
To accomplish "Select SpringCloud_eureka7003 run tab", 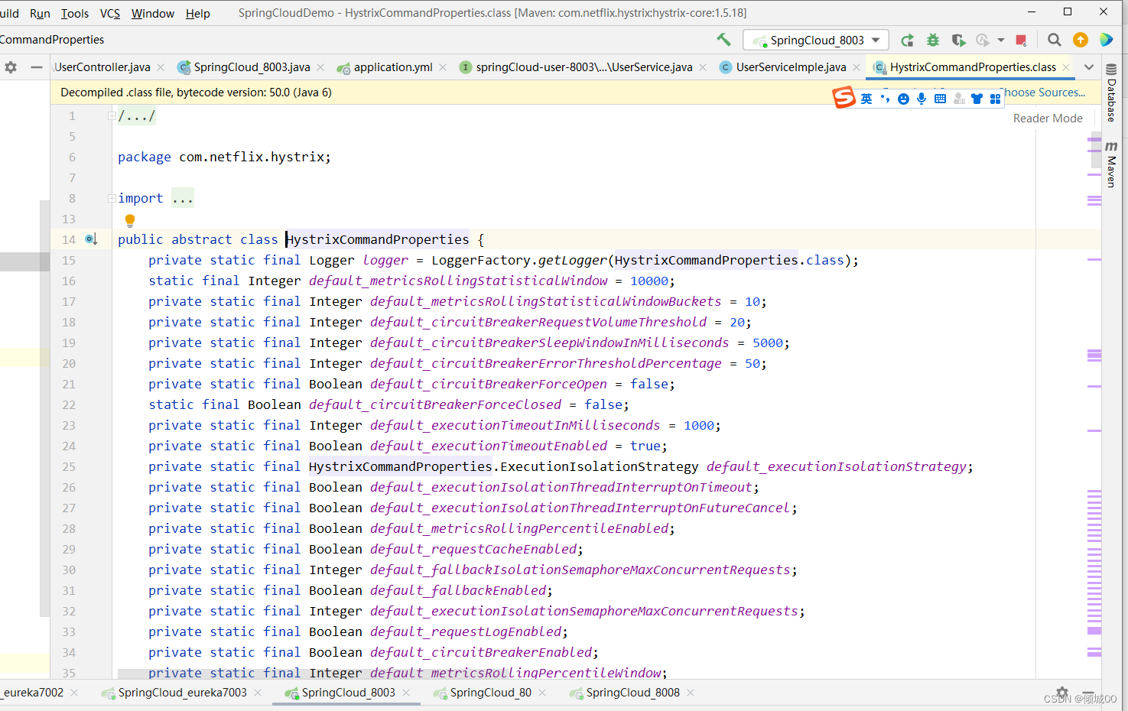I will coord(182,693).
